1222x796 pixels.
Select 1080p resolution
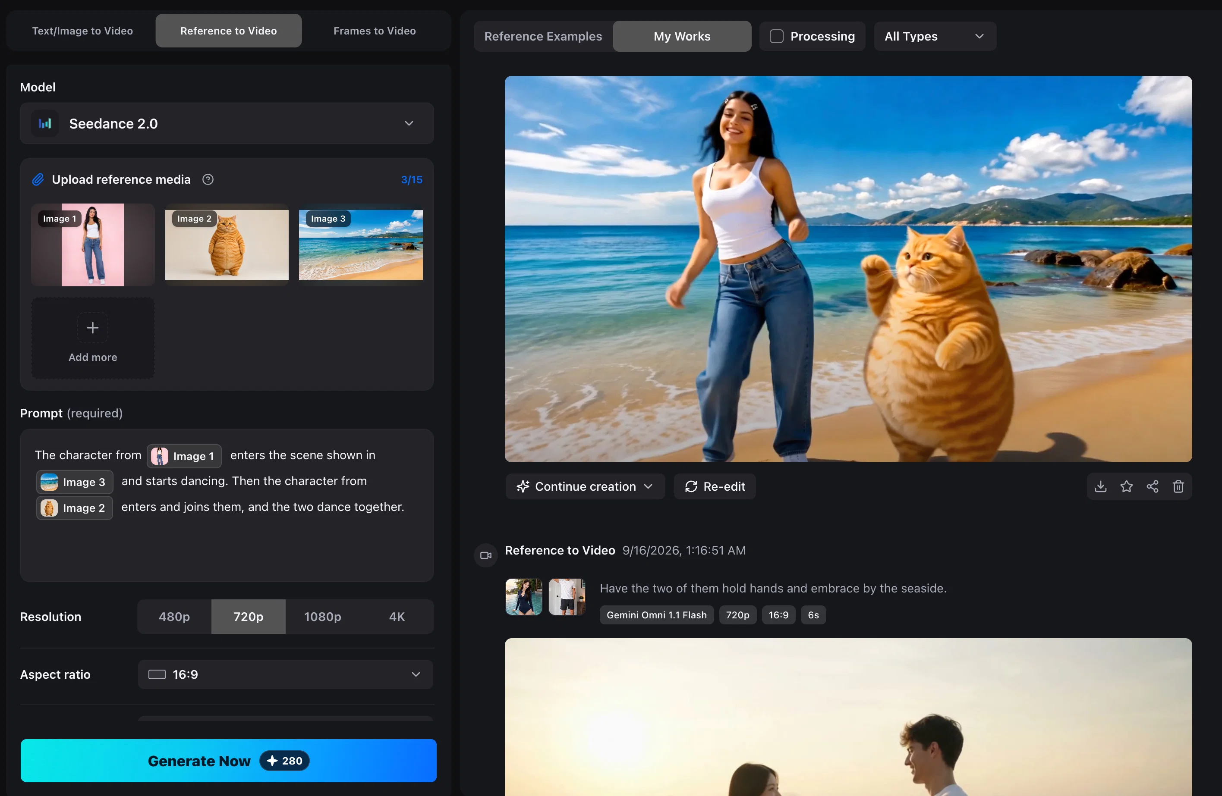(322, 616)
